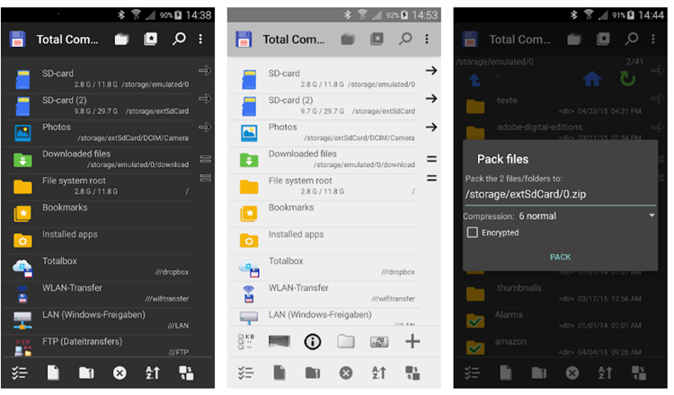
Task: Toggle checkmark on the Alarms folder
Action: point(475,320)
